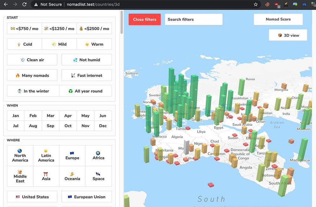316x207 pixels.
Task: Pick Apr in the WHEN months
Action: [x=68, y=116]
